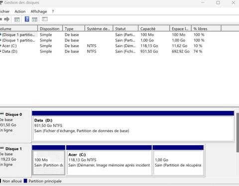This screenshot has width=239, height=186.
Task: Sort by the Statut column header
Action: pos(125,29)
